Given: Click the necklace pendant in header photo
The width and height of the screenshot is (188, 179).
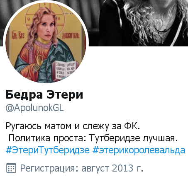Looking at the screenshot, I should pos(165,30).
